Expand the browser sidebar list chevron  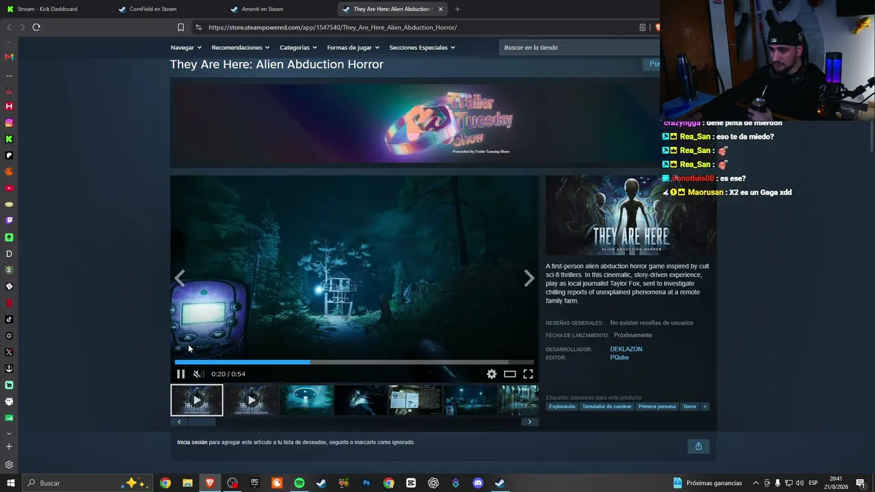coord(9,433)
